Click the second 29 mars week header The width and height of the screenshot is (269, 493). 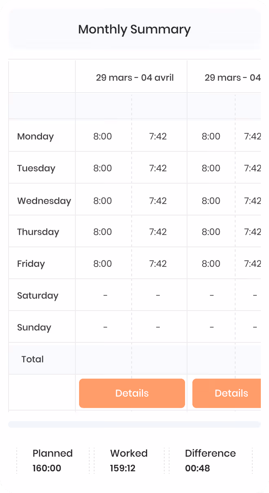click(x=232, y=78)
